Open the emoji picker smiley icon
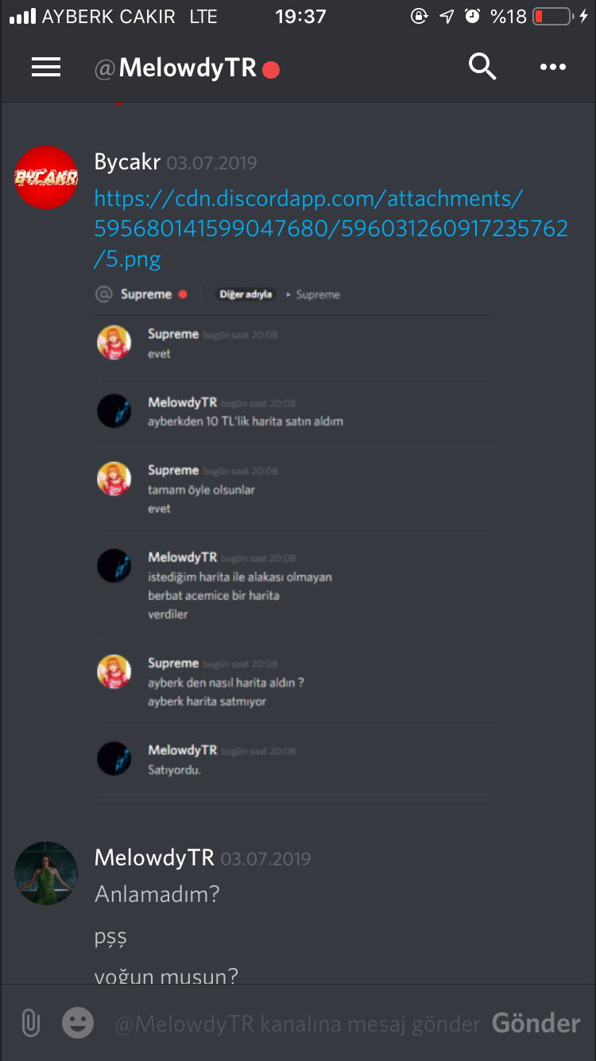596x1061 pixels. (x=78, y=1023)
